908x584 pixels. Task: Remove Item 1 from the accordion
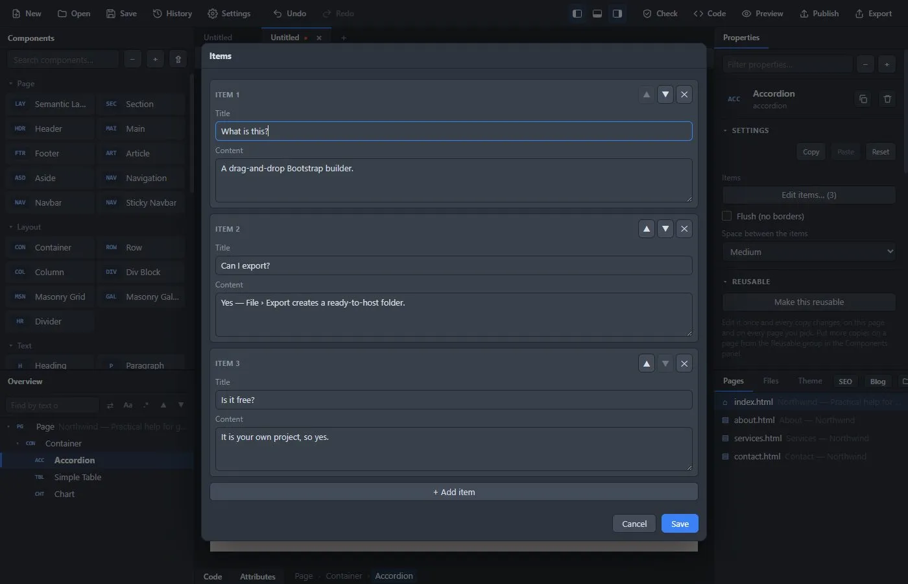(x=684, y=95)
